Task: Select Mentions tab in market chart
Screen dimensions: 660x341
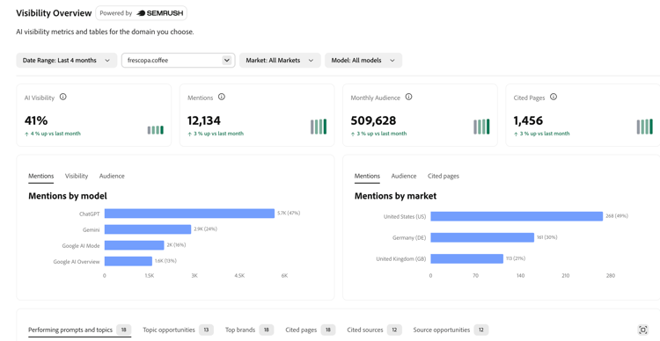Action: click(367, 176)
